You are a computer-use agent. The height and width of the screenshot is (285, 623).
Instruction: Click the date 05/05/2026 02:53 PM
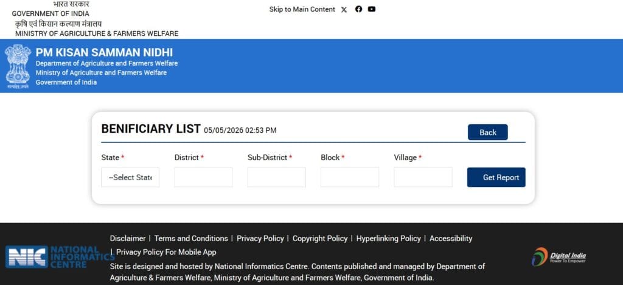click(240, 130)
